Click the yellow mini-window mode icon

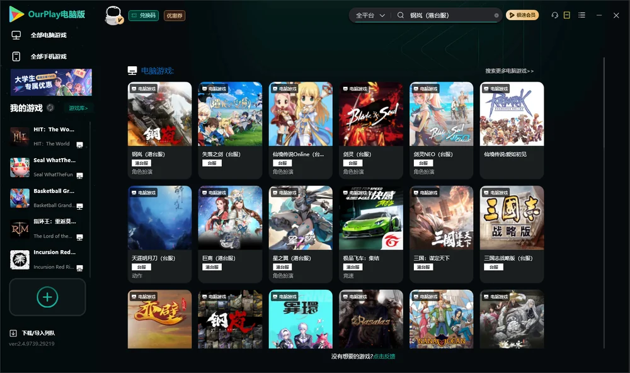pos(567,15)
